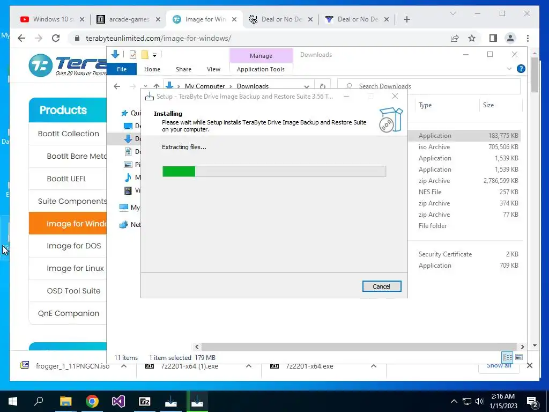This screenshot has height=412, width=549.
Task: Open recent locations dropdown in Explorer
Action: pos(145,86)
